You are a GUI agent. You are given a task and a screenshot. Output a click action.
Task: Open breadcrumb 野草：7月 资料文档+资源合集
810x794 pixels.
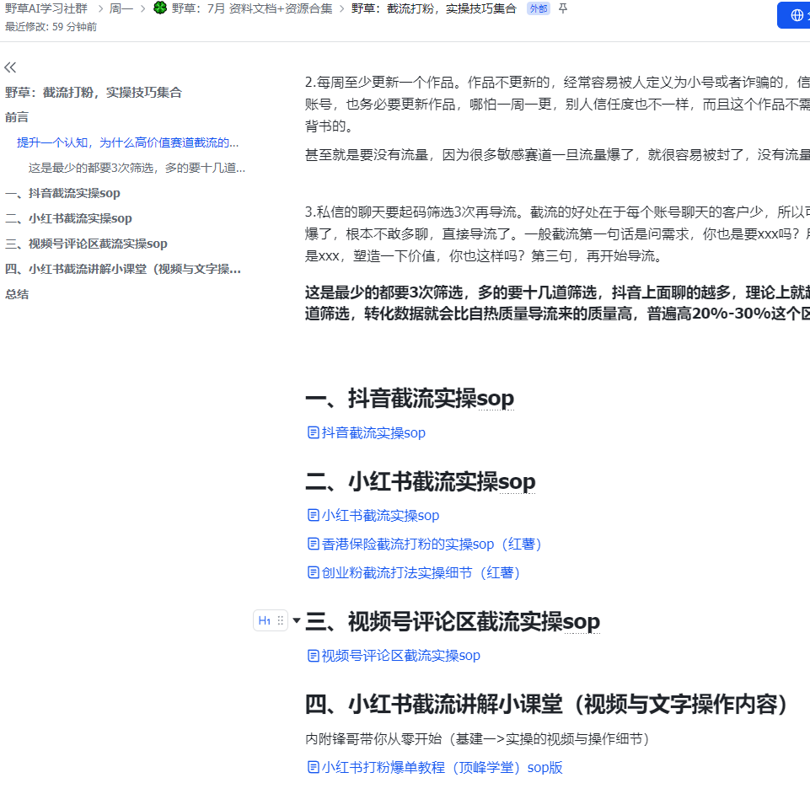[x=252, y=8]
